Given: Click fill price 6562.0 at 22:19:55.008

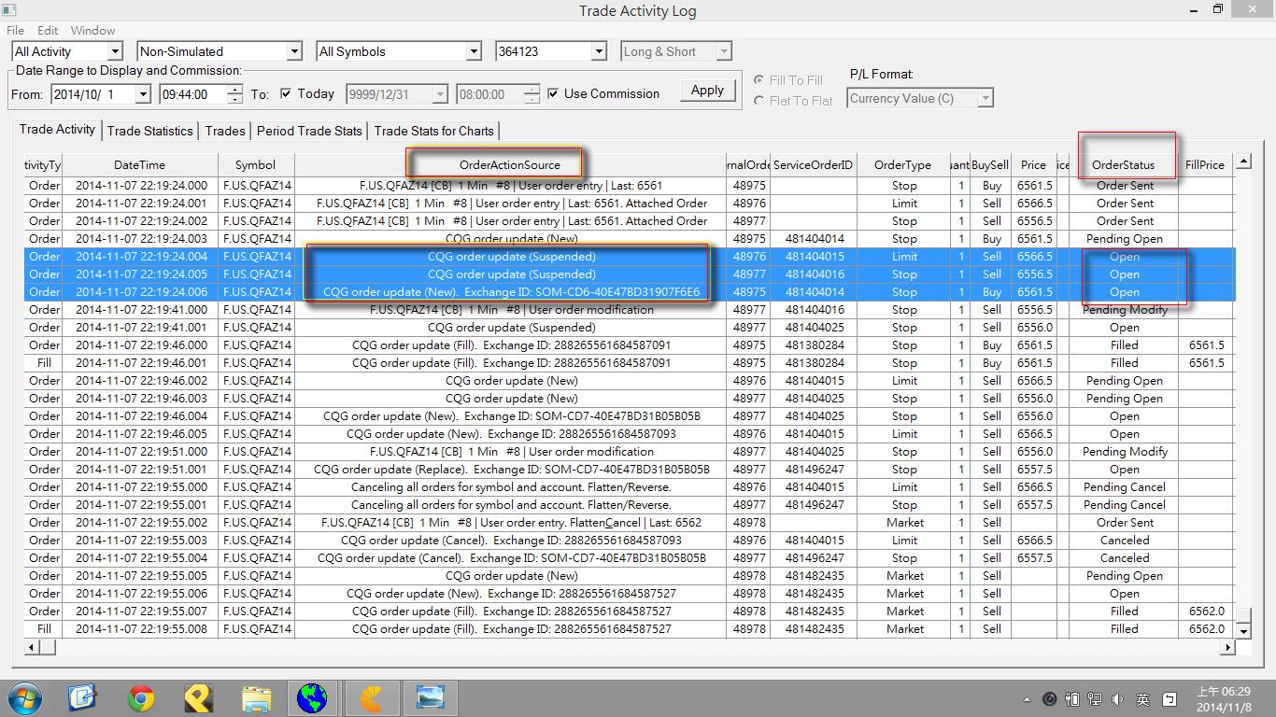Looking at the screenshot, I should tap(1206, 629).
